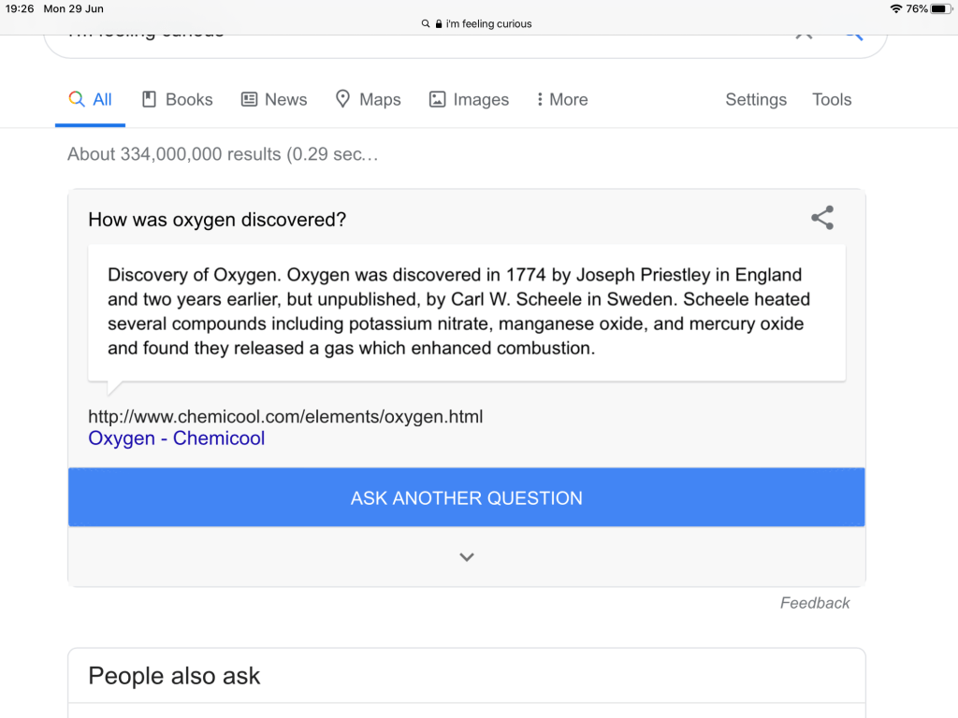This screenshot has width=958, height=718.
Task: Open the Oxygen - Chemicool link
Action: tap(176, 438)
